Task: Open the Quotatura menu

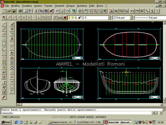Action: click(x=82, y=6)
